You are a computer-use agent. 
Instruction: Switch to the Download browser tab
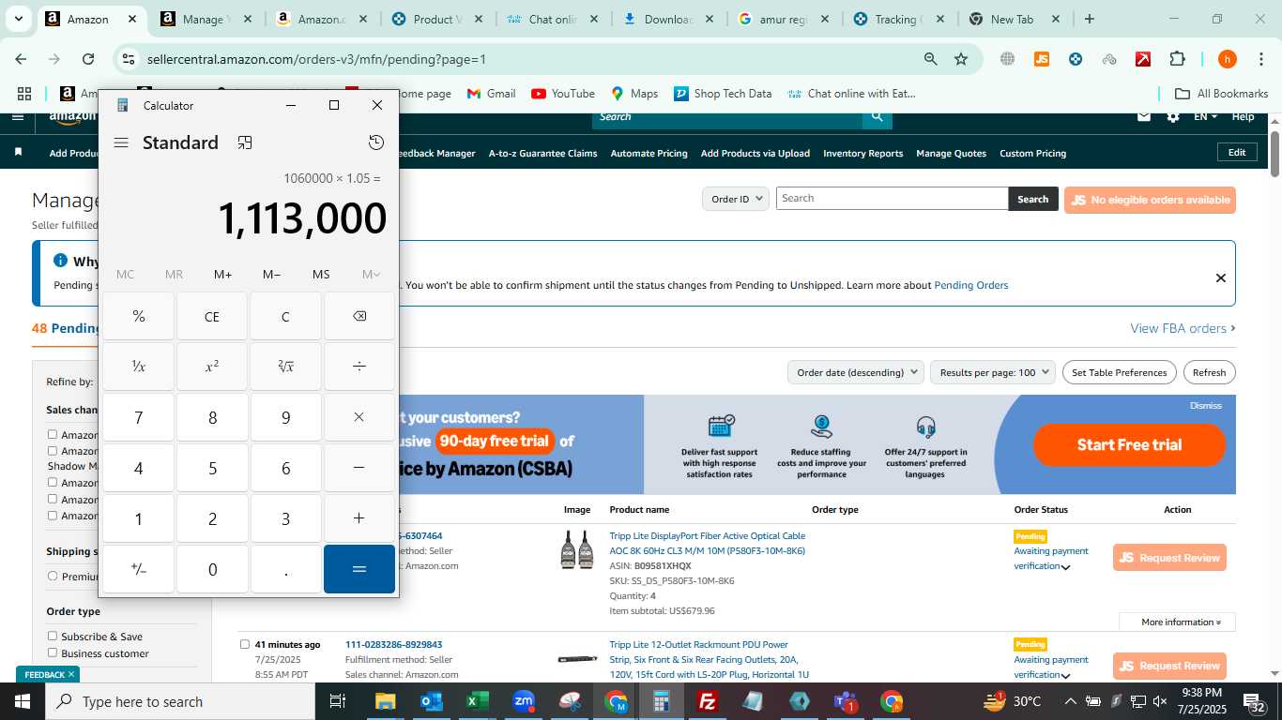668,19
